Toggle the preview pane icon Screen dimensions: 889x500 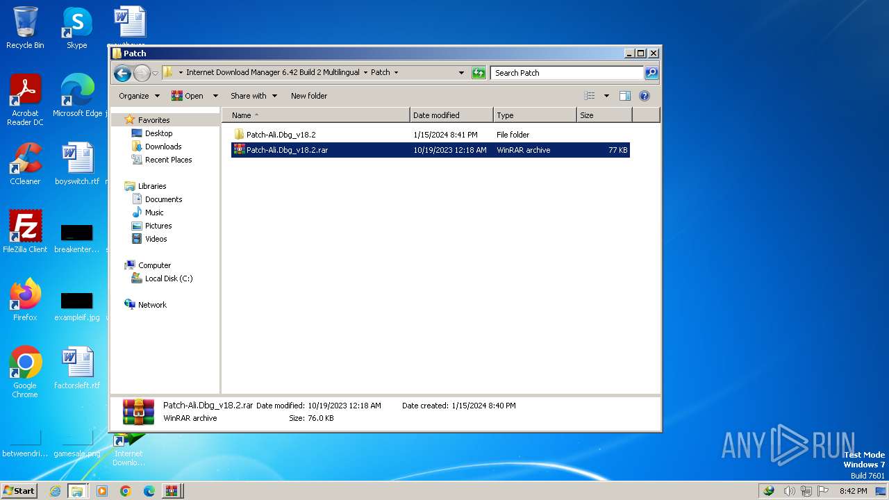(x=624, y=96)
